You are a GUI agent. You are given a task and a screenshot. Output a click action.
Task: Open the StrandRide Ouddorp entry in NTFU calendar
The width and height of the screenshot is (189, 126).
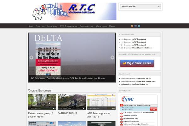point(130,116)
